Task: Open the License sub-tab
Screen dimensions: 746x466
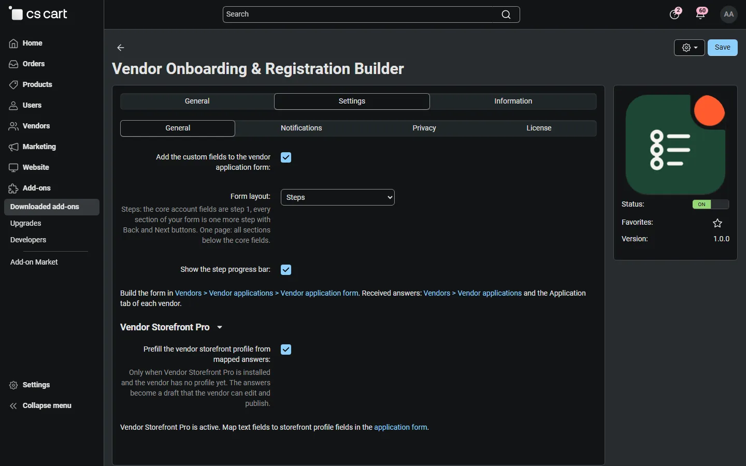Action: (x=539, y=128)
